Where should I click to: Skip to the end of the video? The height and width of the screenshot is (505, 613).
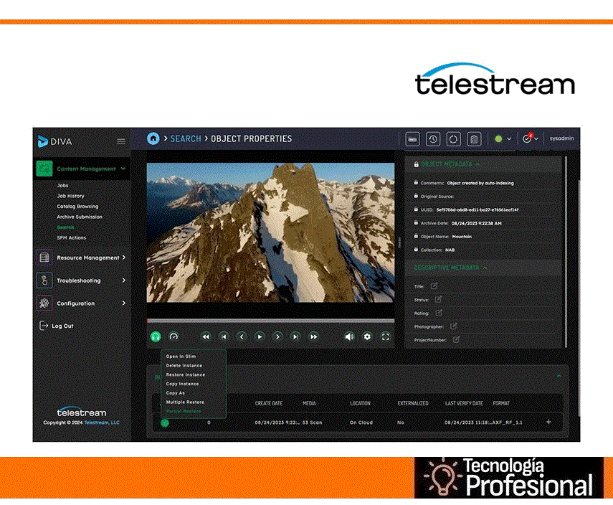point(295,337)
